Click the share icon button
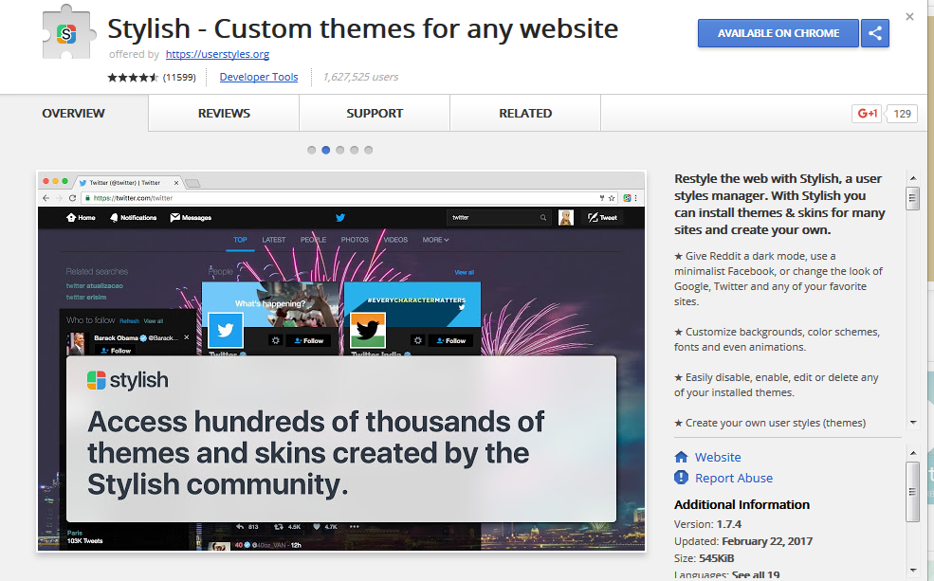Viewport: 934px width, 581px height. click(x=875, y=33)
